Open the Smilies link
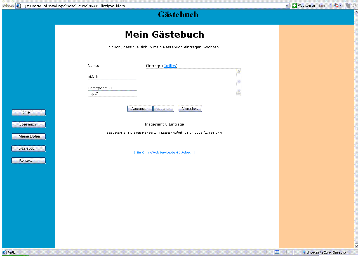The image size is (358, 279). click(170, 66)
